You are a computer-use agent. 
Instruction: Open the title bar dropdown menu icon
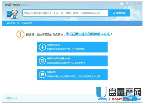(127, 4)
